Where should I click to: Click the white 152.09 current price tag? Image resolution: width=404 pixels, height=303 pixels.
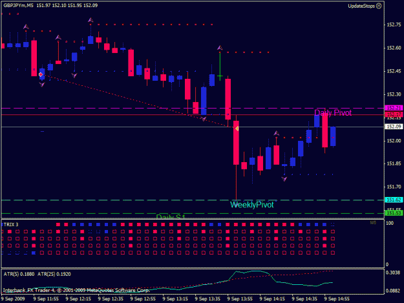pos(394,127)
